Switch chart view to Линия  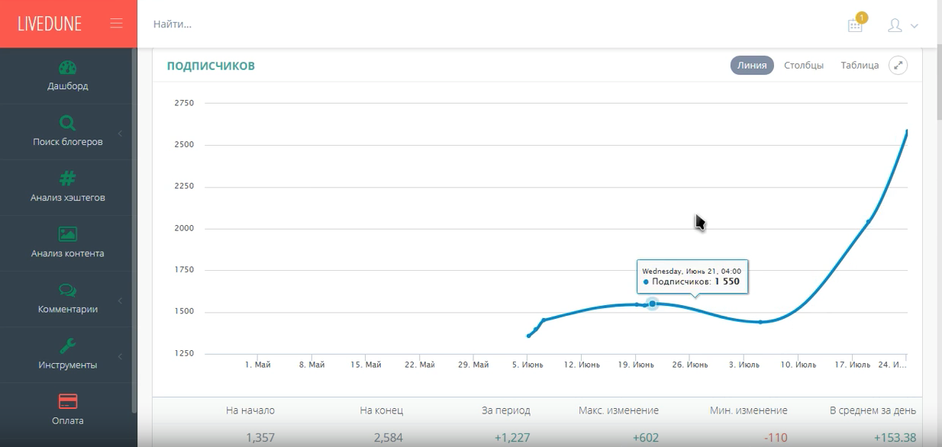[752, 66]
